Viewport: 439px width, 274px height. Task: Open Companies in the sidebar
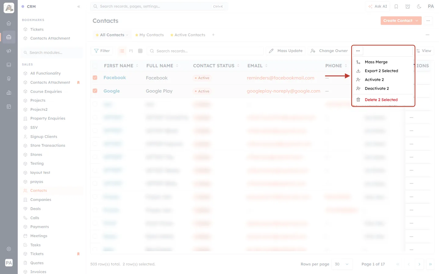click(x=41, y=200)
